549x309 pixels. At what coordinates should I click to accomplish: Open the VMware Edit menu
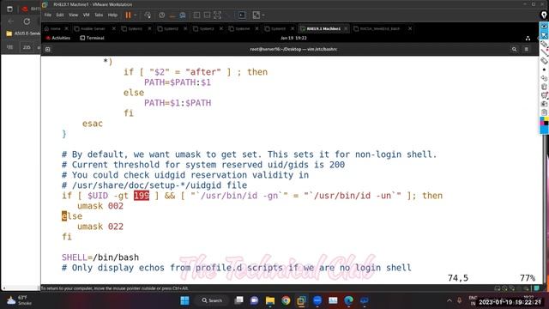[60, 15]
